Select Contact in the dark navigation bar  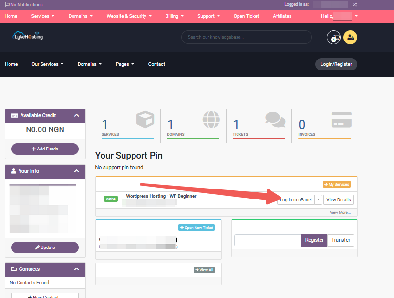[x=156, y=64]
